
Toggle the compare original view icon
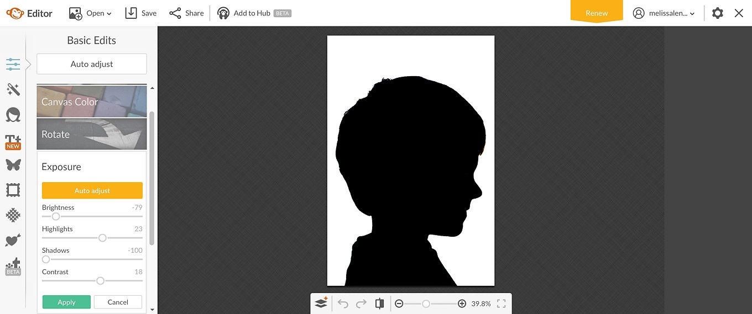point(379,304)
